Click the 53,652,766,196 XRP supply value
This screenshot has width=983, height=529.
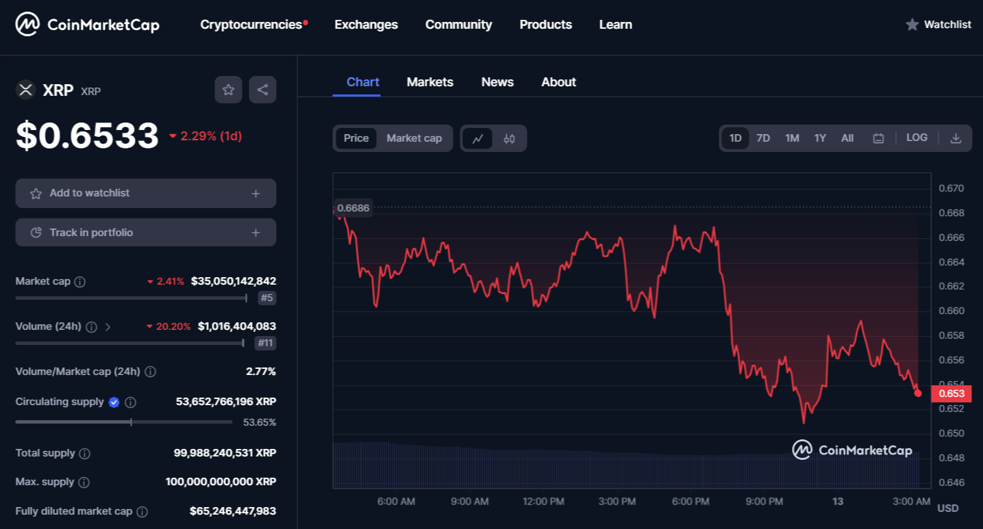[x=226, y=402]
